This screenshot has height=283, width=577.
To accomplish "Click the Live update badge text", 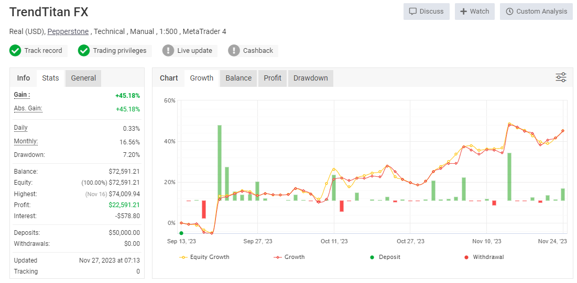I will tap(194, 51).
